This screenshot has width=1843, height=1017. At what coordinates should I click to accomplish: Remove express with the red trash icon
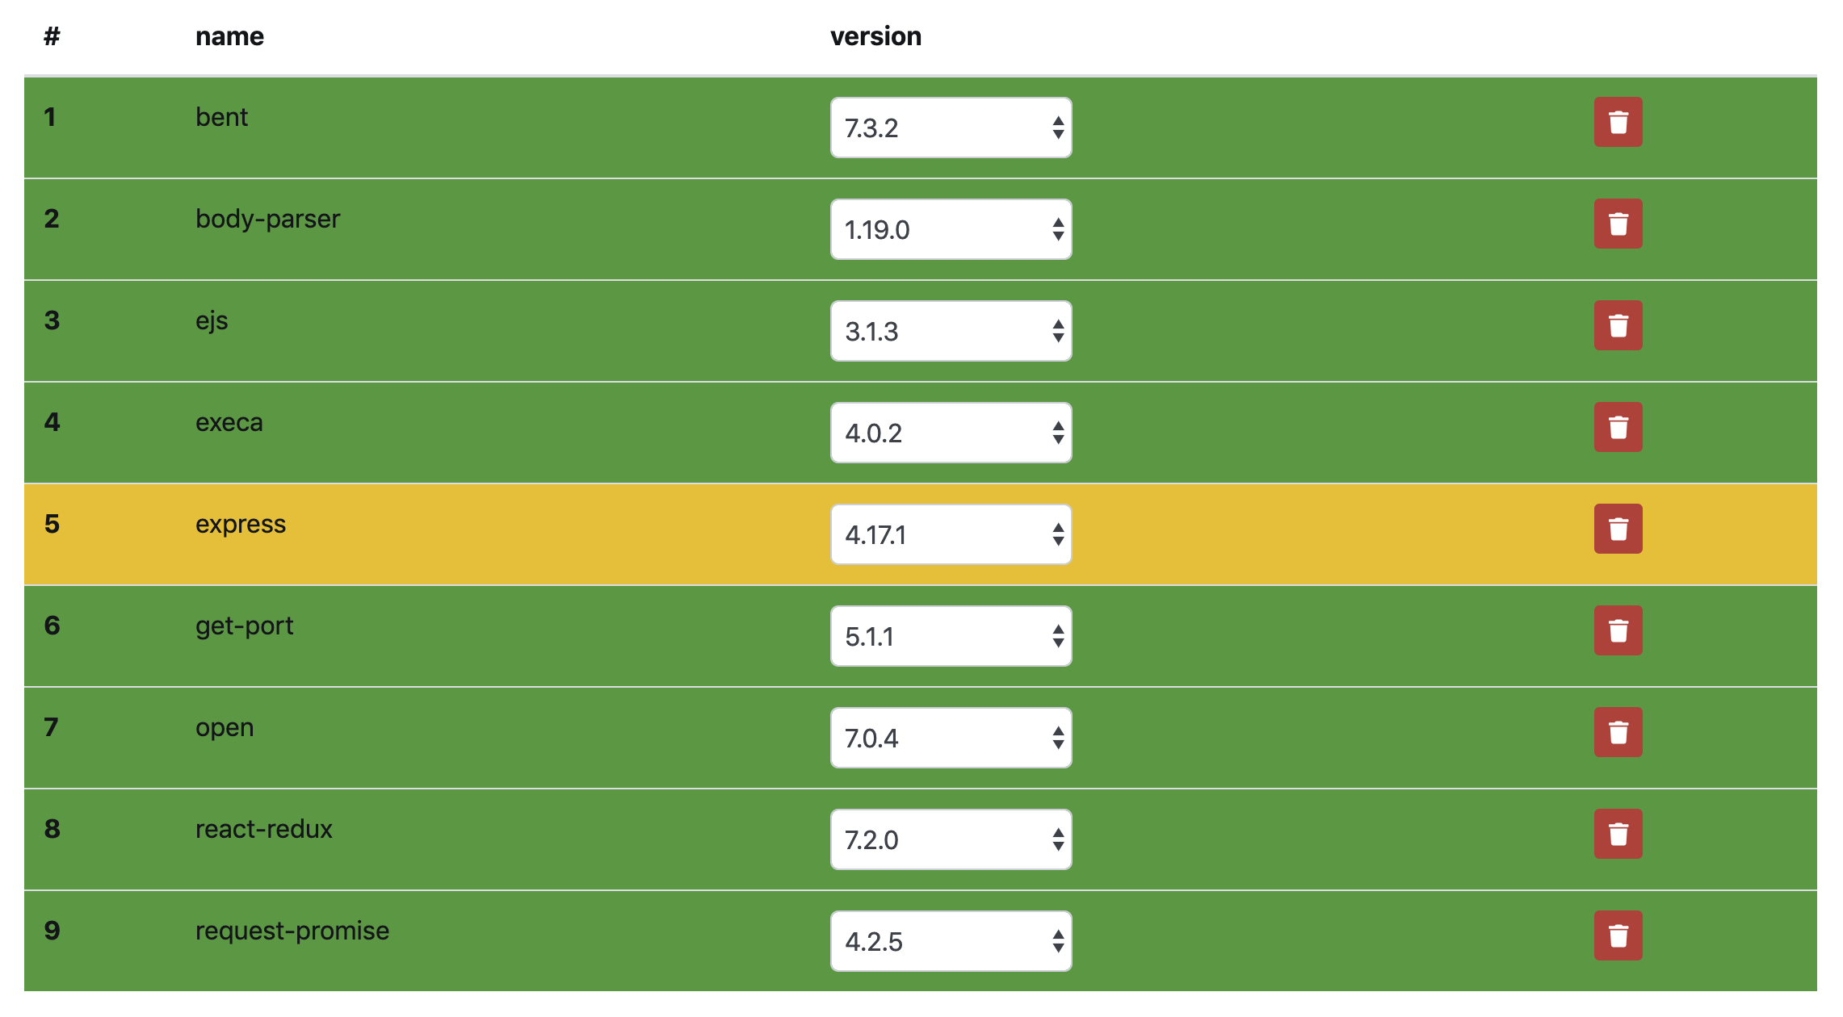[x=1618, y=529]
